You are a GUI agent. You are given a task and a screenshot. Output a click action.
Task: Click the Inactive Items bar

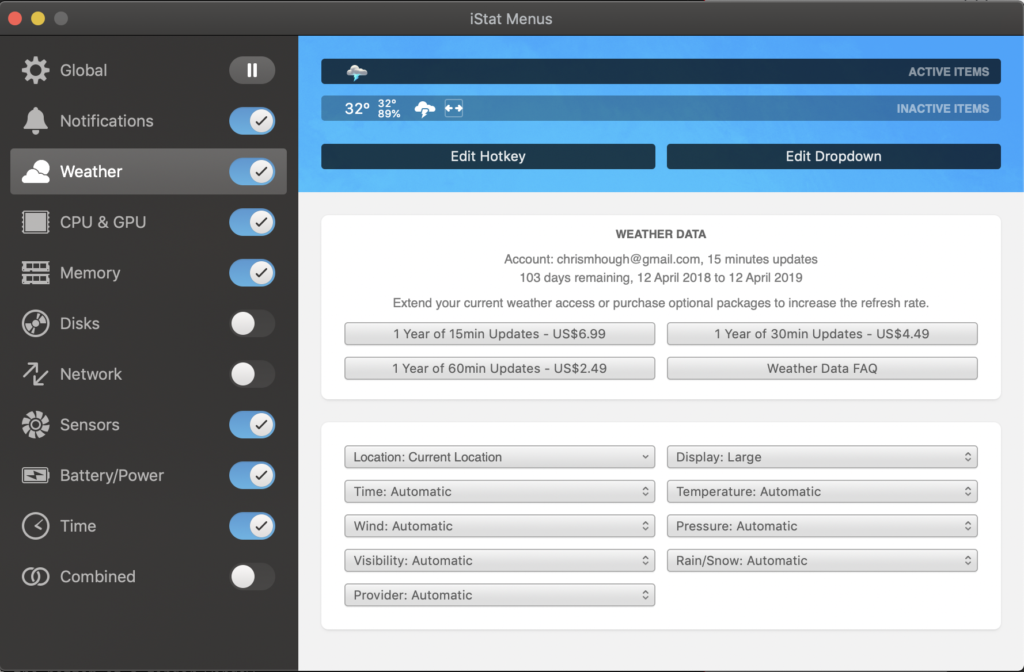[661, 108]
